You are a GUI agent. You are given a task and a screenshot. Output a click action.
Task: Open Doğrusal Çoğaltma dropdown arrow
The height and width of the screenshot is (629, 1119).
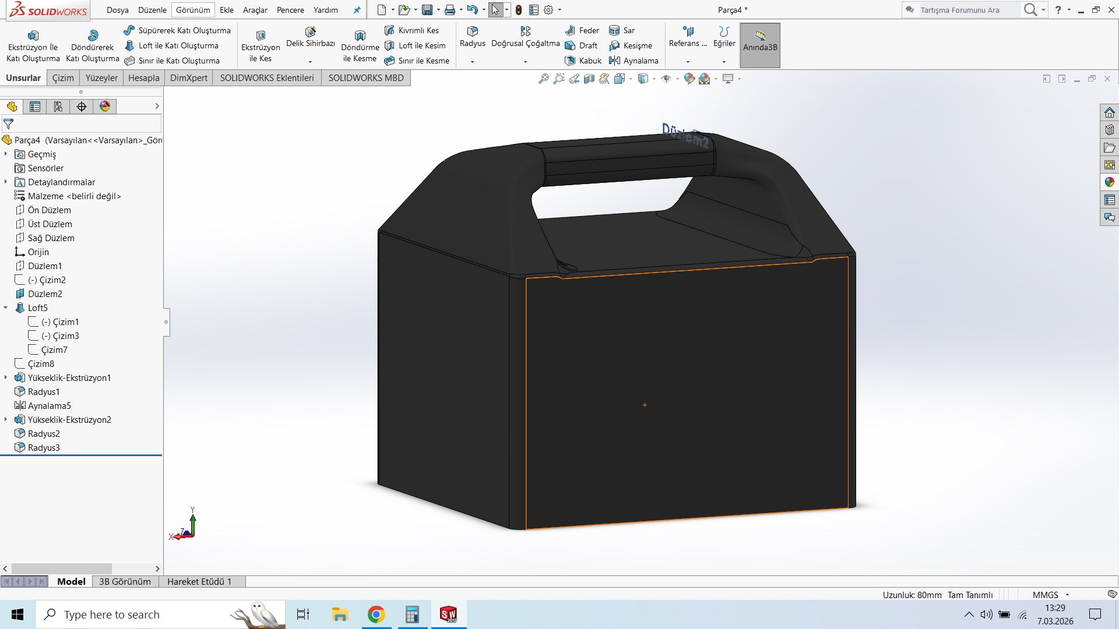tap(525, 61)
